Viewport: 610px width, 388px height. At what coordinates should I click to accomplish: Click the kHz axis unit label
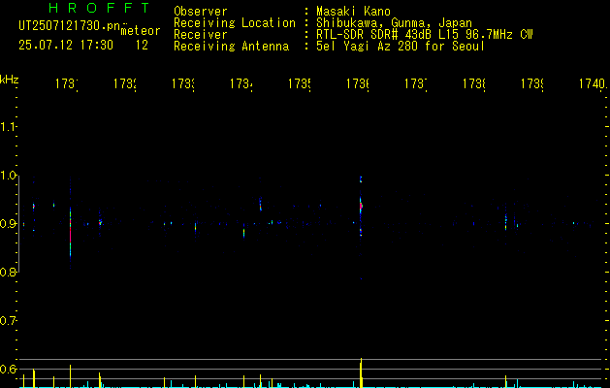(x=9, y=80)
